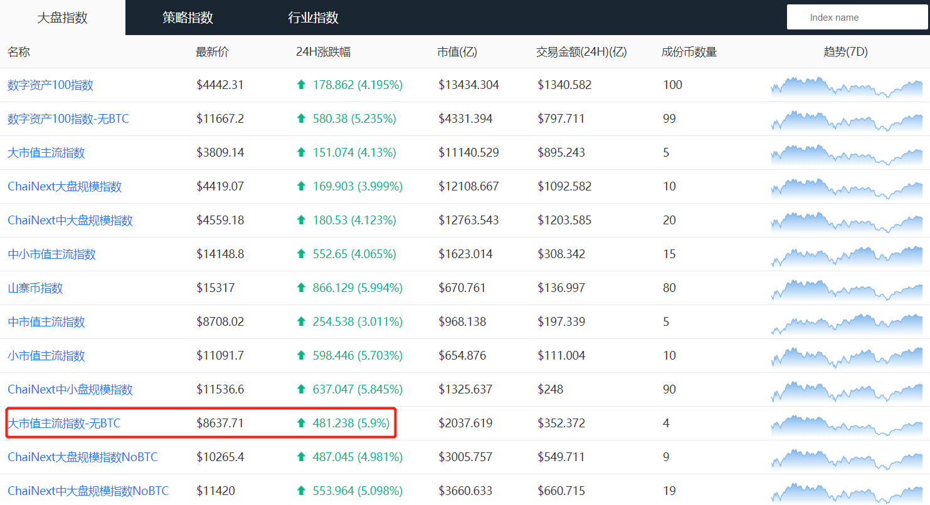
Task: Select the price $10265.4
Action: [220, 457]
